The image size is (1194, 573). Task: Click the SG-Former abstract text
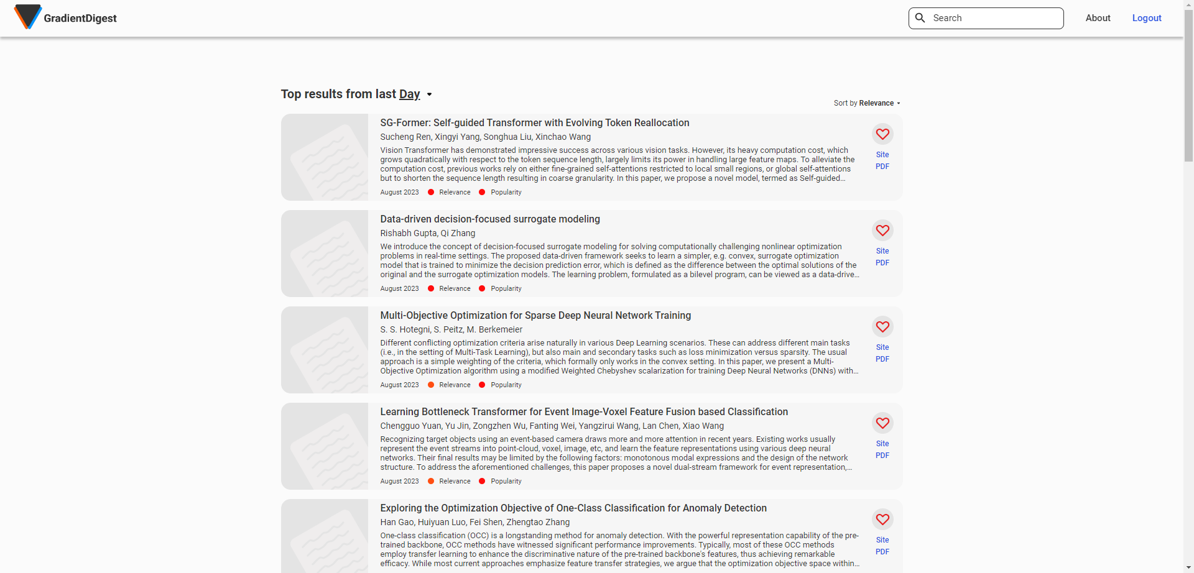618,164
